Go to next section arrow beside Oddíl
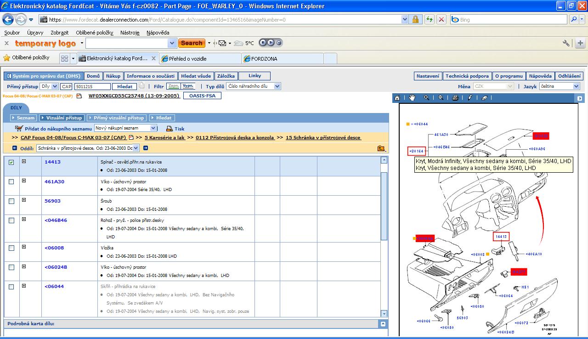The height and width of the screenshot is (339, 588). [x=146, y=148]
